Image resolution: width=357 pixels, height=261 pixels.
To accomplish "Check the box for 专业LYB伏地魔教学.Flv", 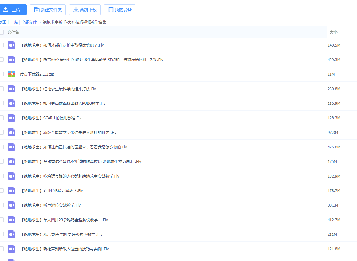I will [2, 190].
